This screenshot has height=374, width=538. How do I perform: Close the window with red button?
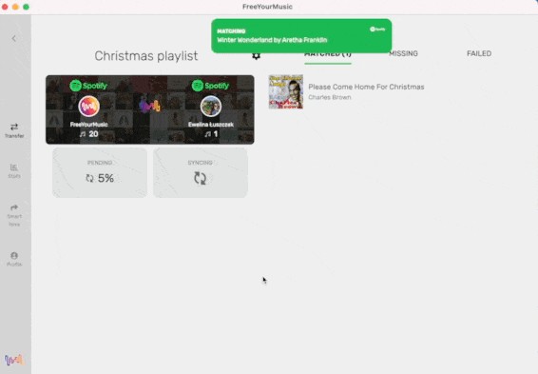(x=5, y=7)
